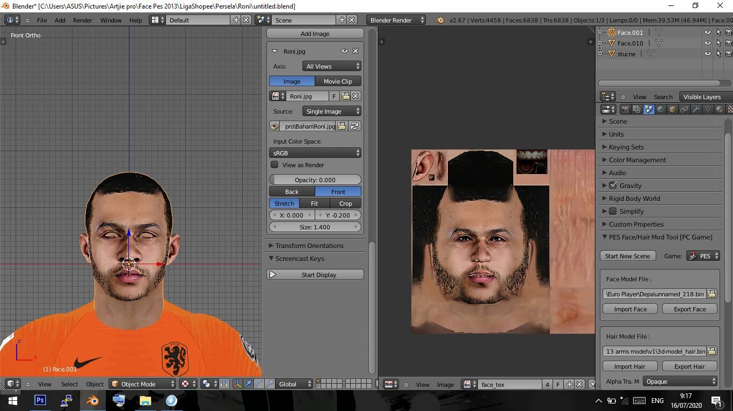The width and height of the screenshot is (733, 411).
Task: Open the Render Layers properties tab
Action: pyautogui.click(x=637, y=109)
